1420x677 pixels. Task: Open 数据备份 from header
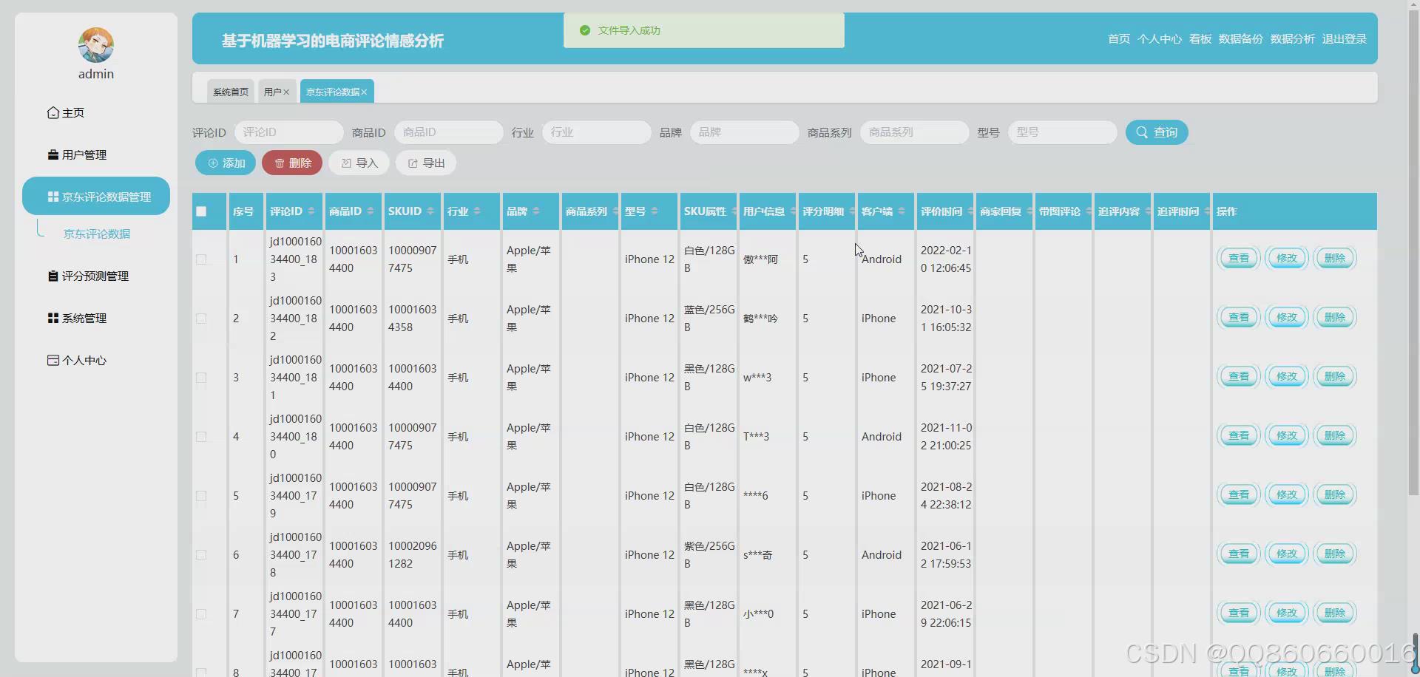pyautogui.click(x=1241, y=38)
